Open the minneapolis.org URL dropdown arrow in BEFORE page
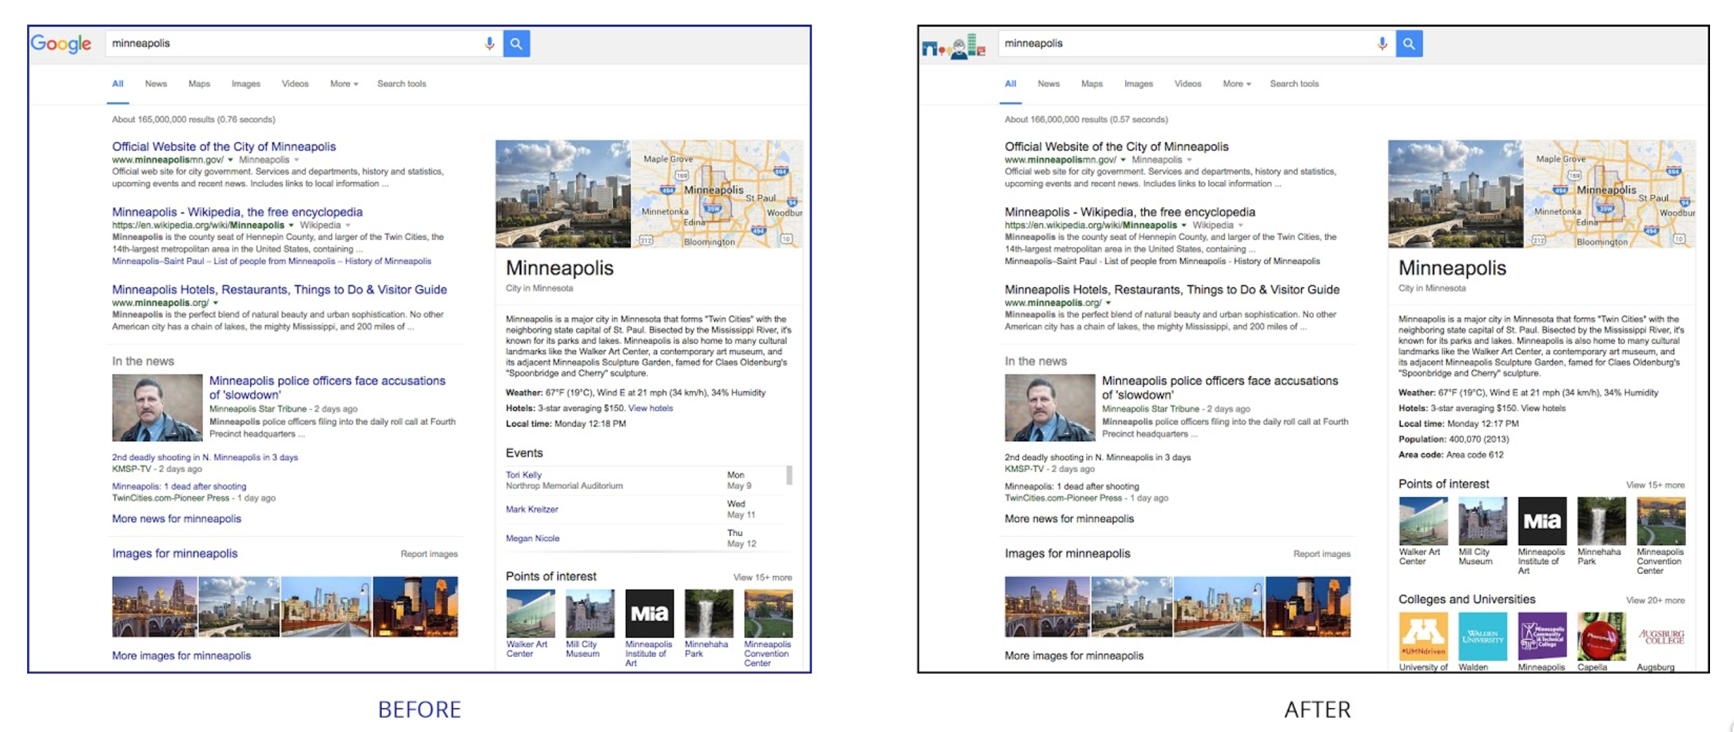The image size is (1734, 732). point(215,303)
